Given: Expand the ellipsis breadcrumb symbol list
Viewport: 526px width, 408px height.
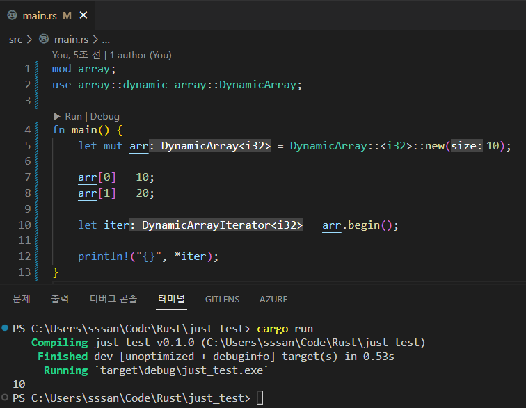Looking at the screenshot, I should click(106, 40).
